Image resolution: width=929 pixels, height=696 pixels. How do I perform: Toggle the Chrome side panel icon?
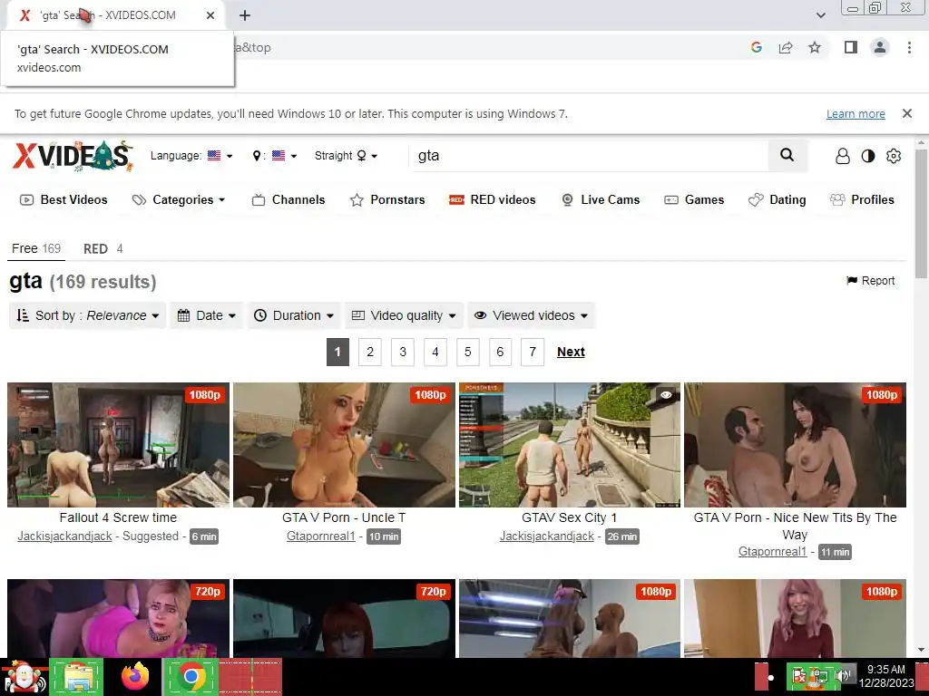pos(851,47)
